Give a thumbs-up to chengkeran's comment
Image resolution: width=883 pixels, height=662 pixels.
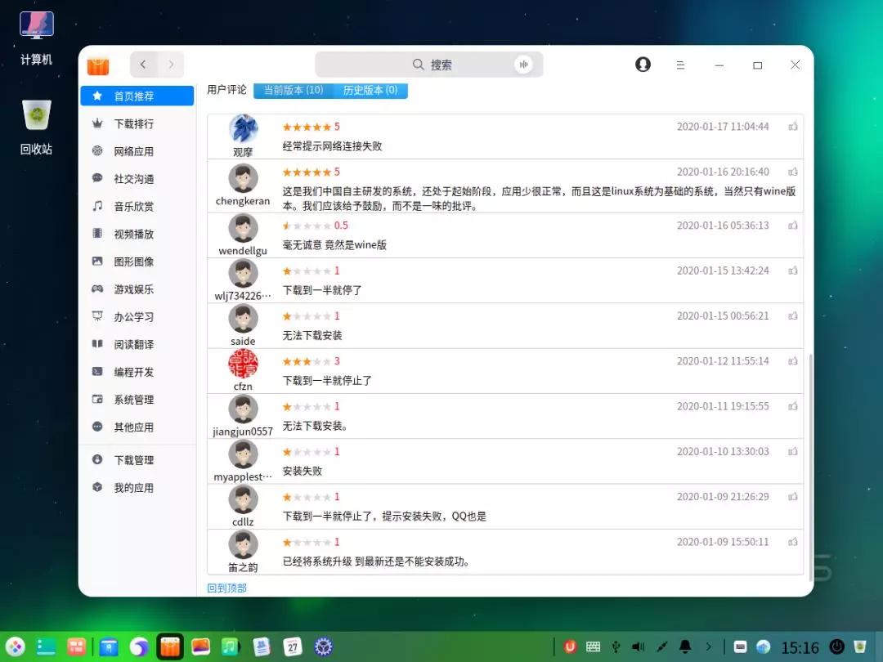pyautogui.click(x=792, y=172)
